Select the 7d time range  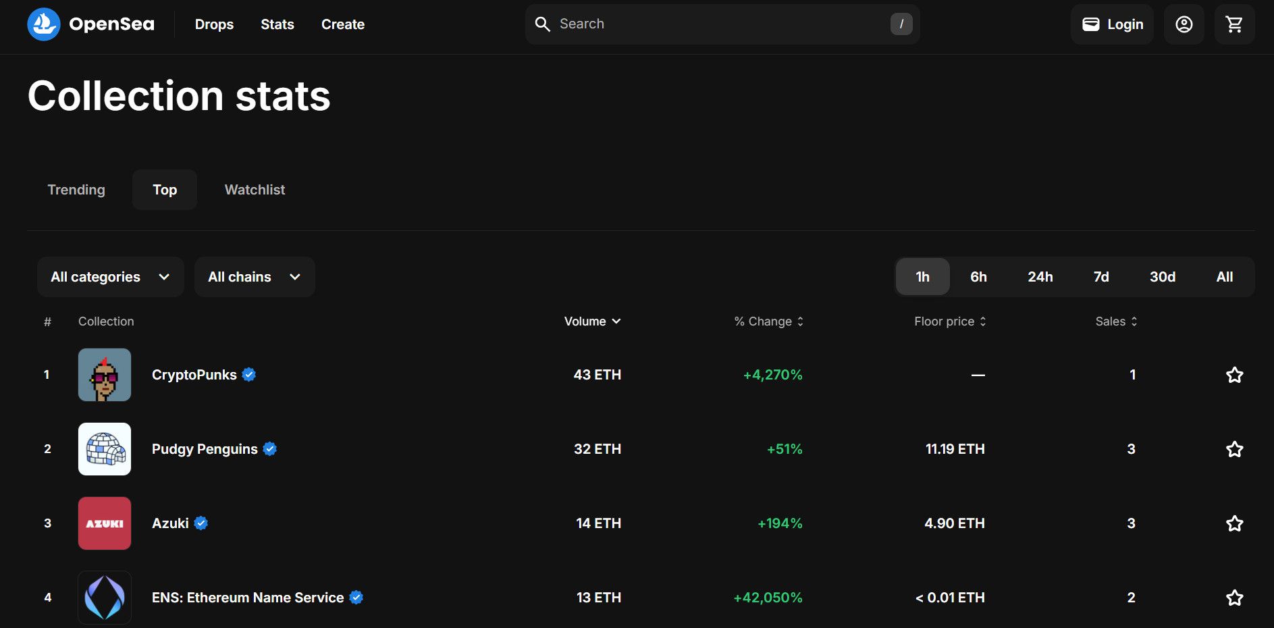1101,277
